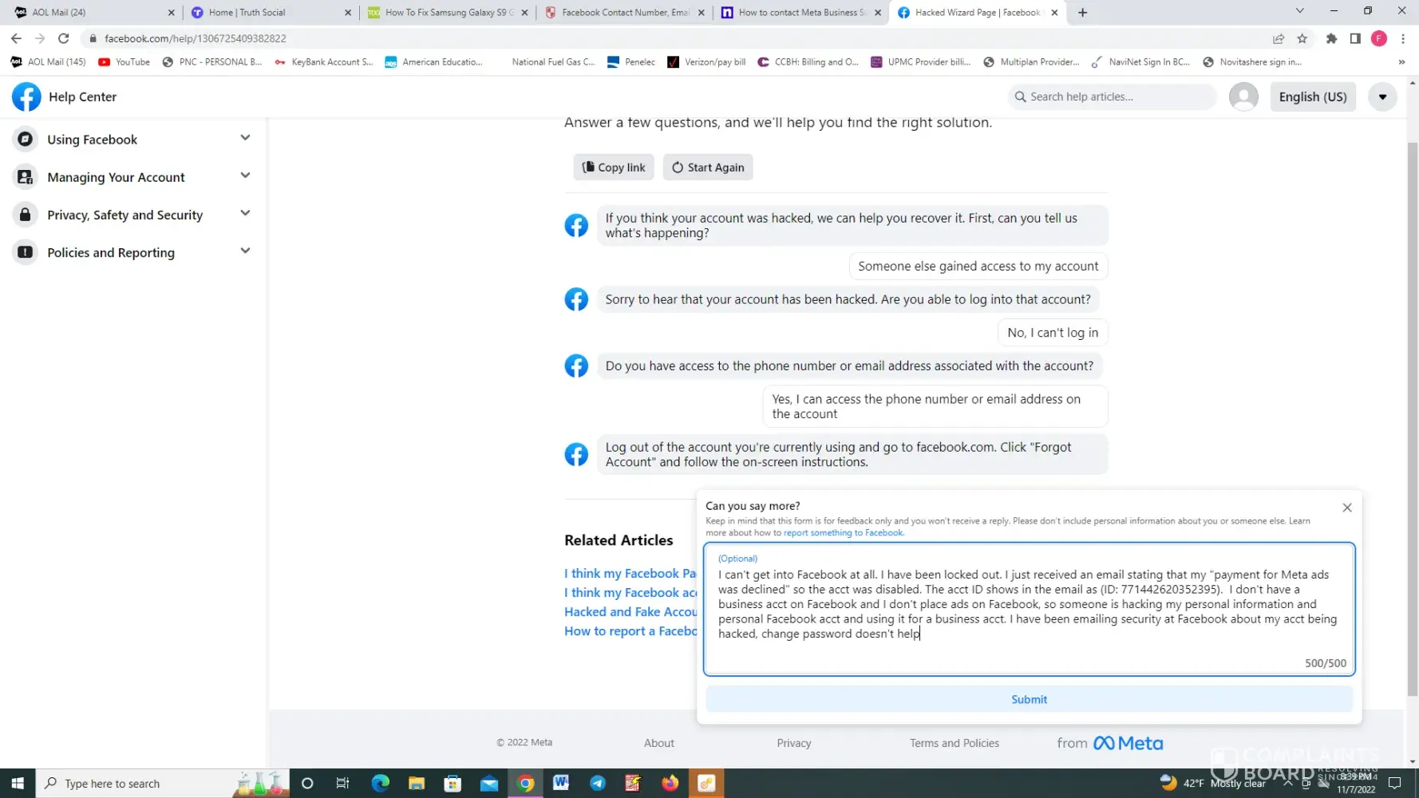
Task: Open Chrome side panel icon
Action: [1355, 38]
